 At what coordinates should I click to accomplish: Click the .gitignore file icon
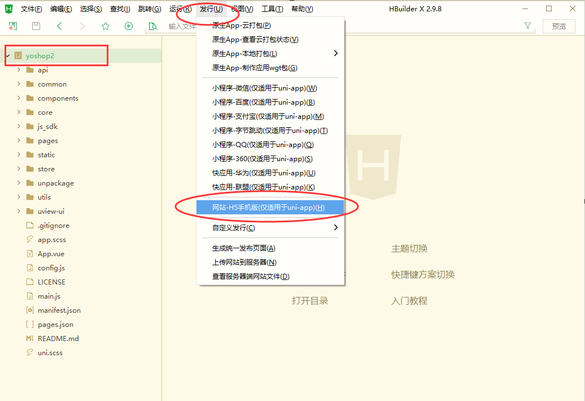pyautogui.click(x=30, y=225)
